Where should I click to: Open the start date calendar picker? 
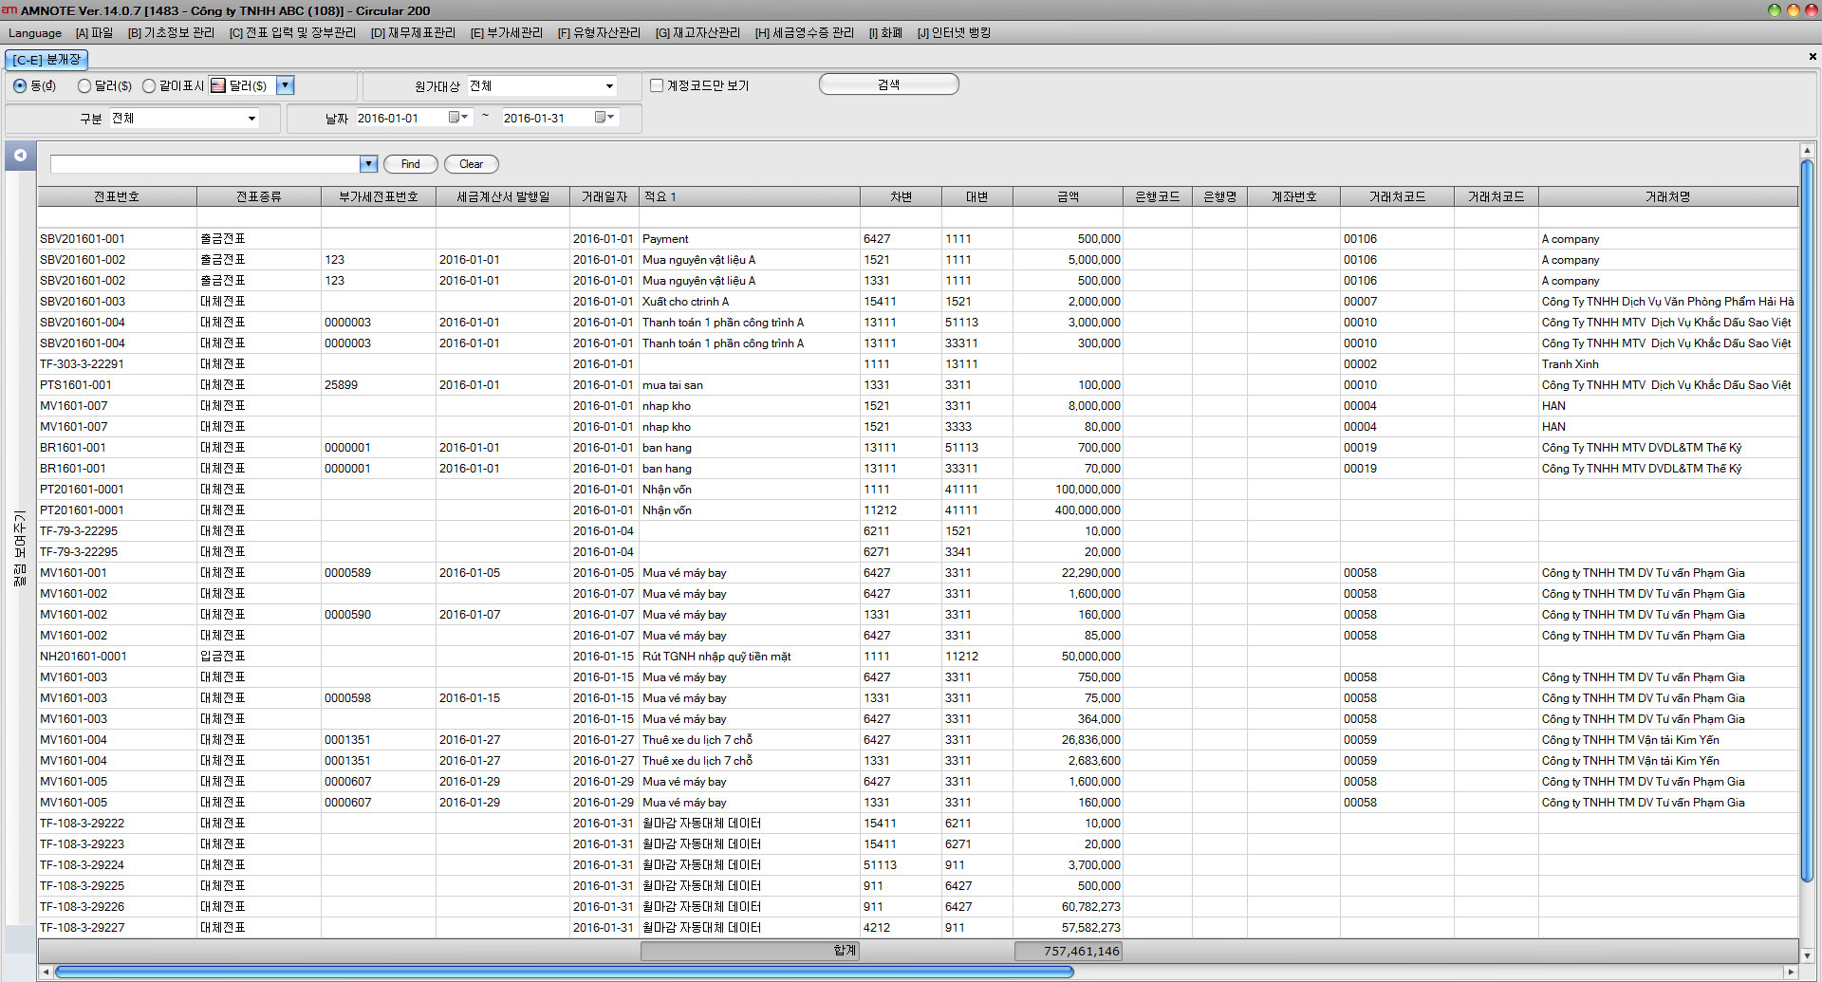click(457, 118)
